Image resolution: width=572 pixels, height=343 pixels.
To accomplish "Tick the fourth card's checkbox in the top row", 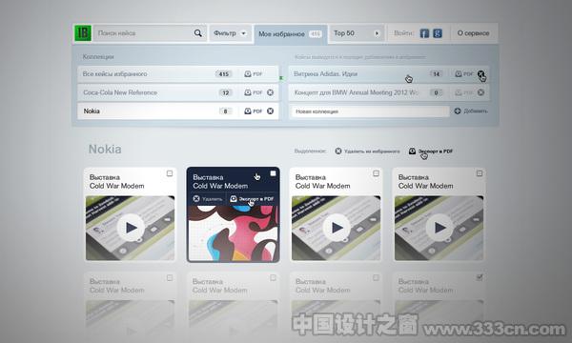I will tap(480, 173).
